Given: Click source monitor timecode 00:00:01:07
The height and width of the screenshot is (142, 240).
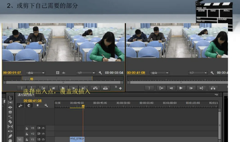Looking at the screenshot, I should [x=12, y=73].
